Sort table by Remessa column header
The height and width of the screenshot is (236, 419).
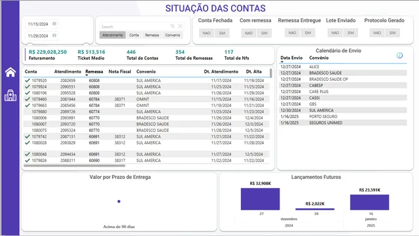94,71
